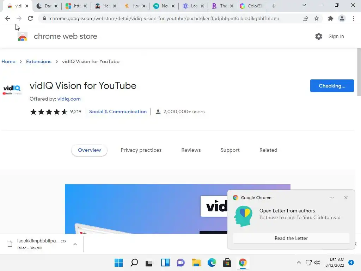Viewport: 361px width, 271px height.
Task: Go back to previous page
Action: [8, 18]
